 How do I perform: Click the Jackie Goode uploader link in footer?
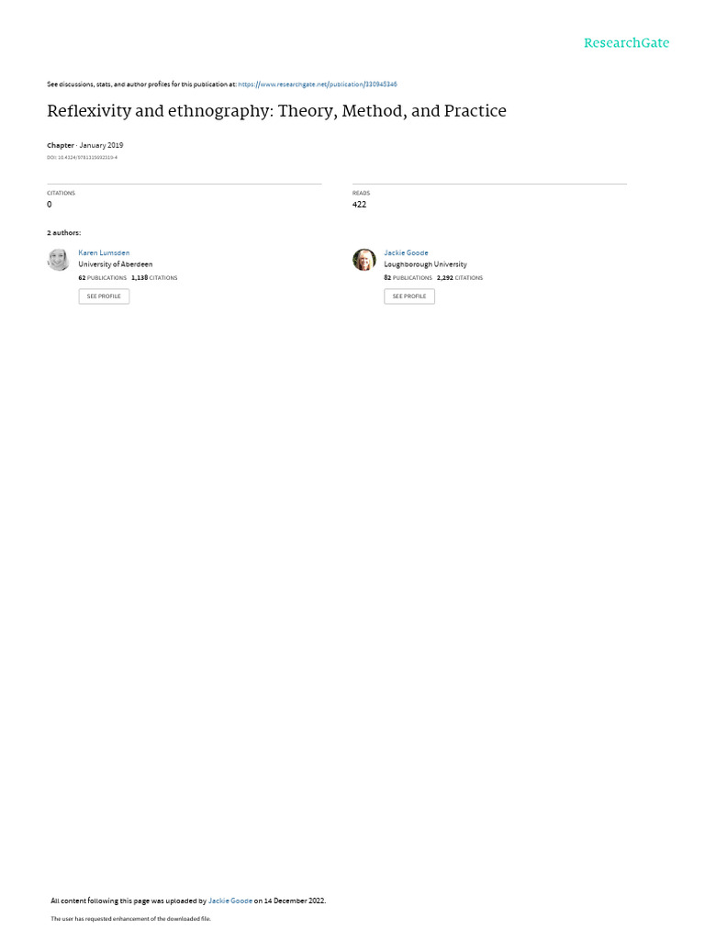tap(230, 901)
